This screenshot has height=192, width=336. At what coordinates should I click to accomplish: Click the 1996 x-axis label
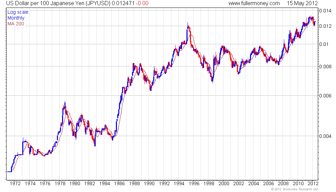(x=194, y=184)
